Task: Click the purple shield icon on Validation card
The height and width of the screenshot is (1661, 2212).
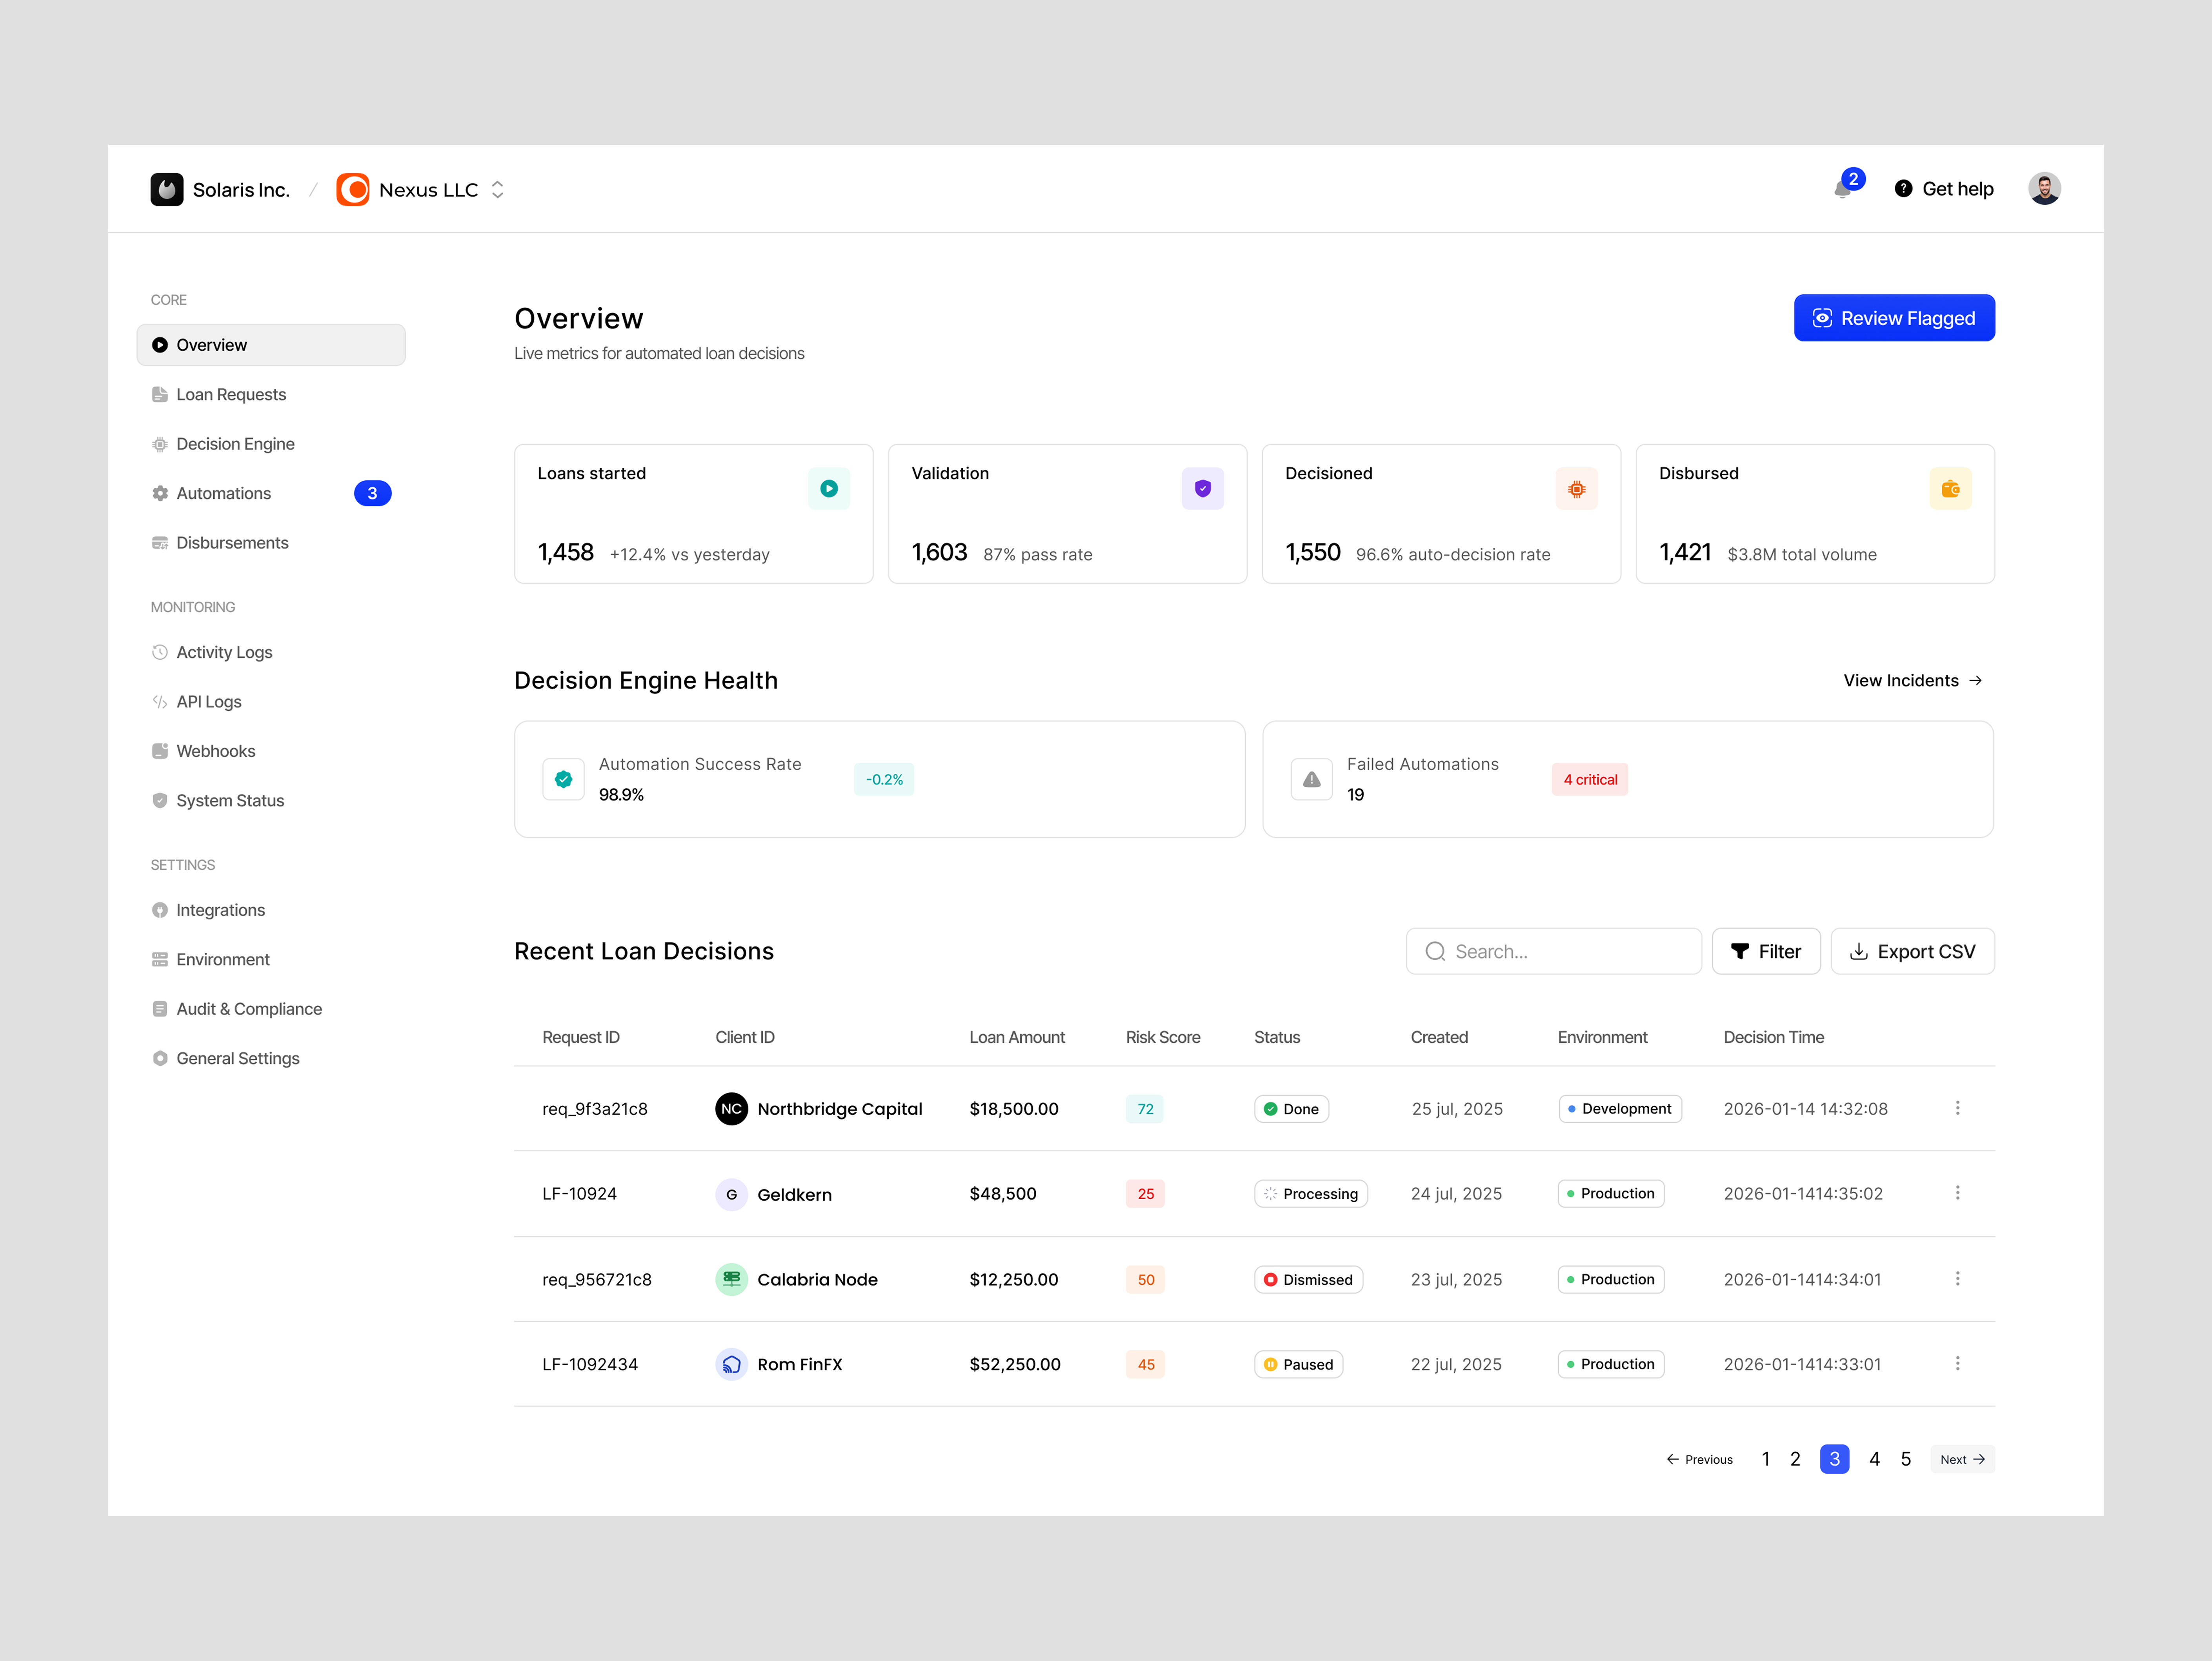Action: 1202,488
